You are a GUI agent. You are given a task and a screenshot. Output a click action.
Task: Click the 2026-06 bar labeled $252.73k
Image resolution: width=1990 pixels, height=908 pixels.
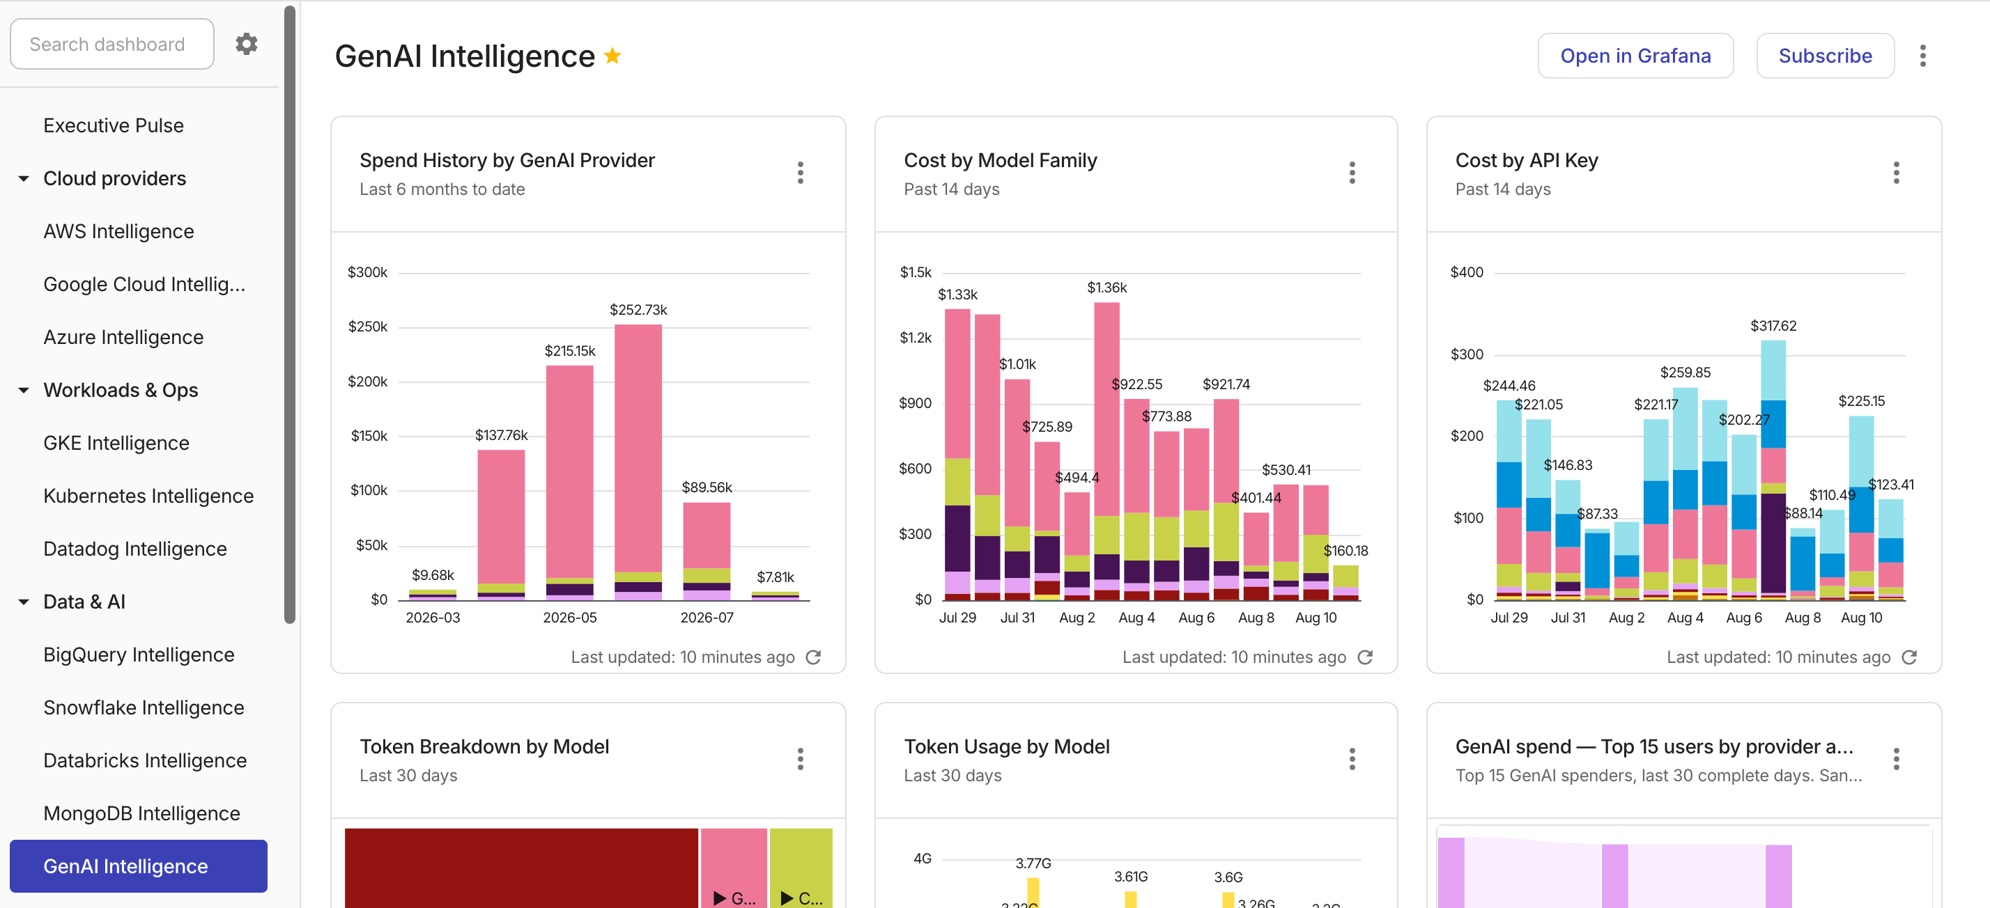pyautogui.click(x=638, y=462)
